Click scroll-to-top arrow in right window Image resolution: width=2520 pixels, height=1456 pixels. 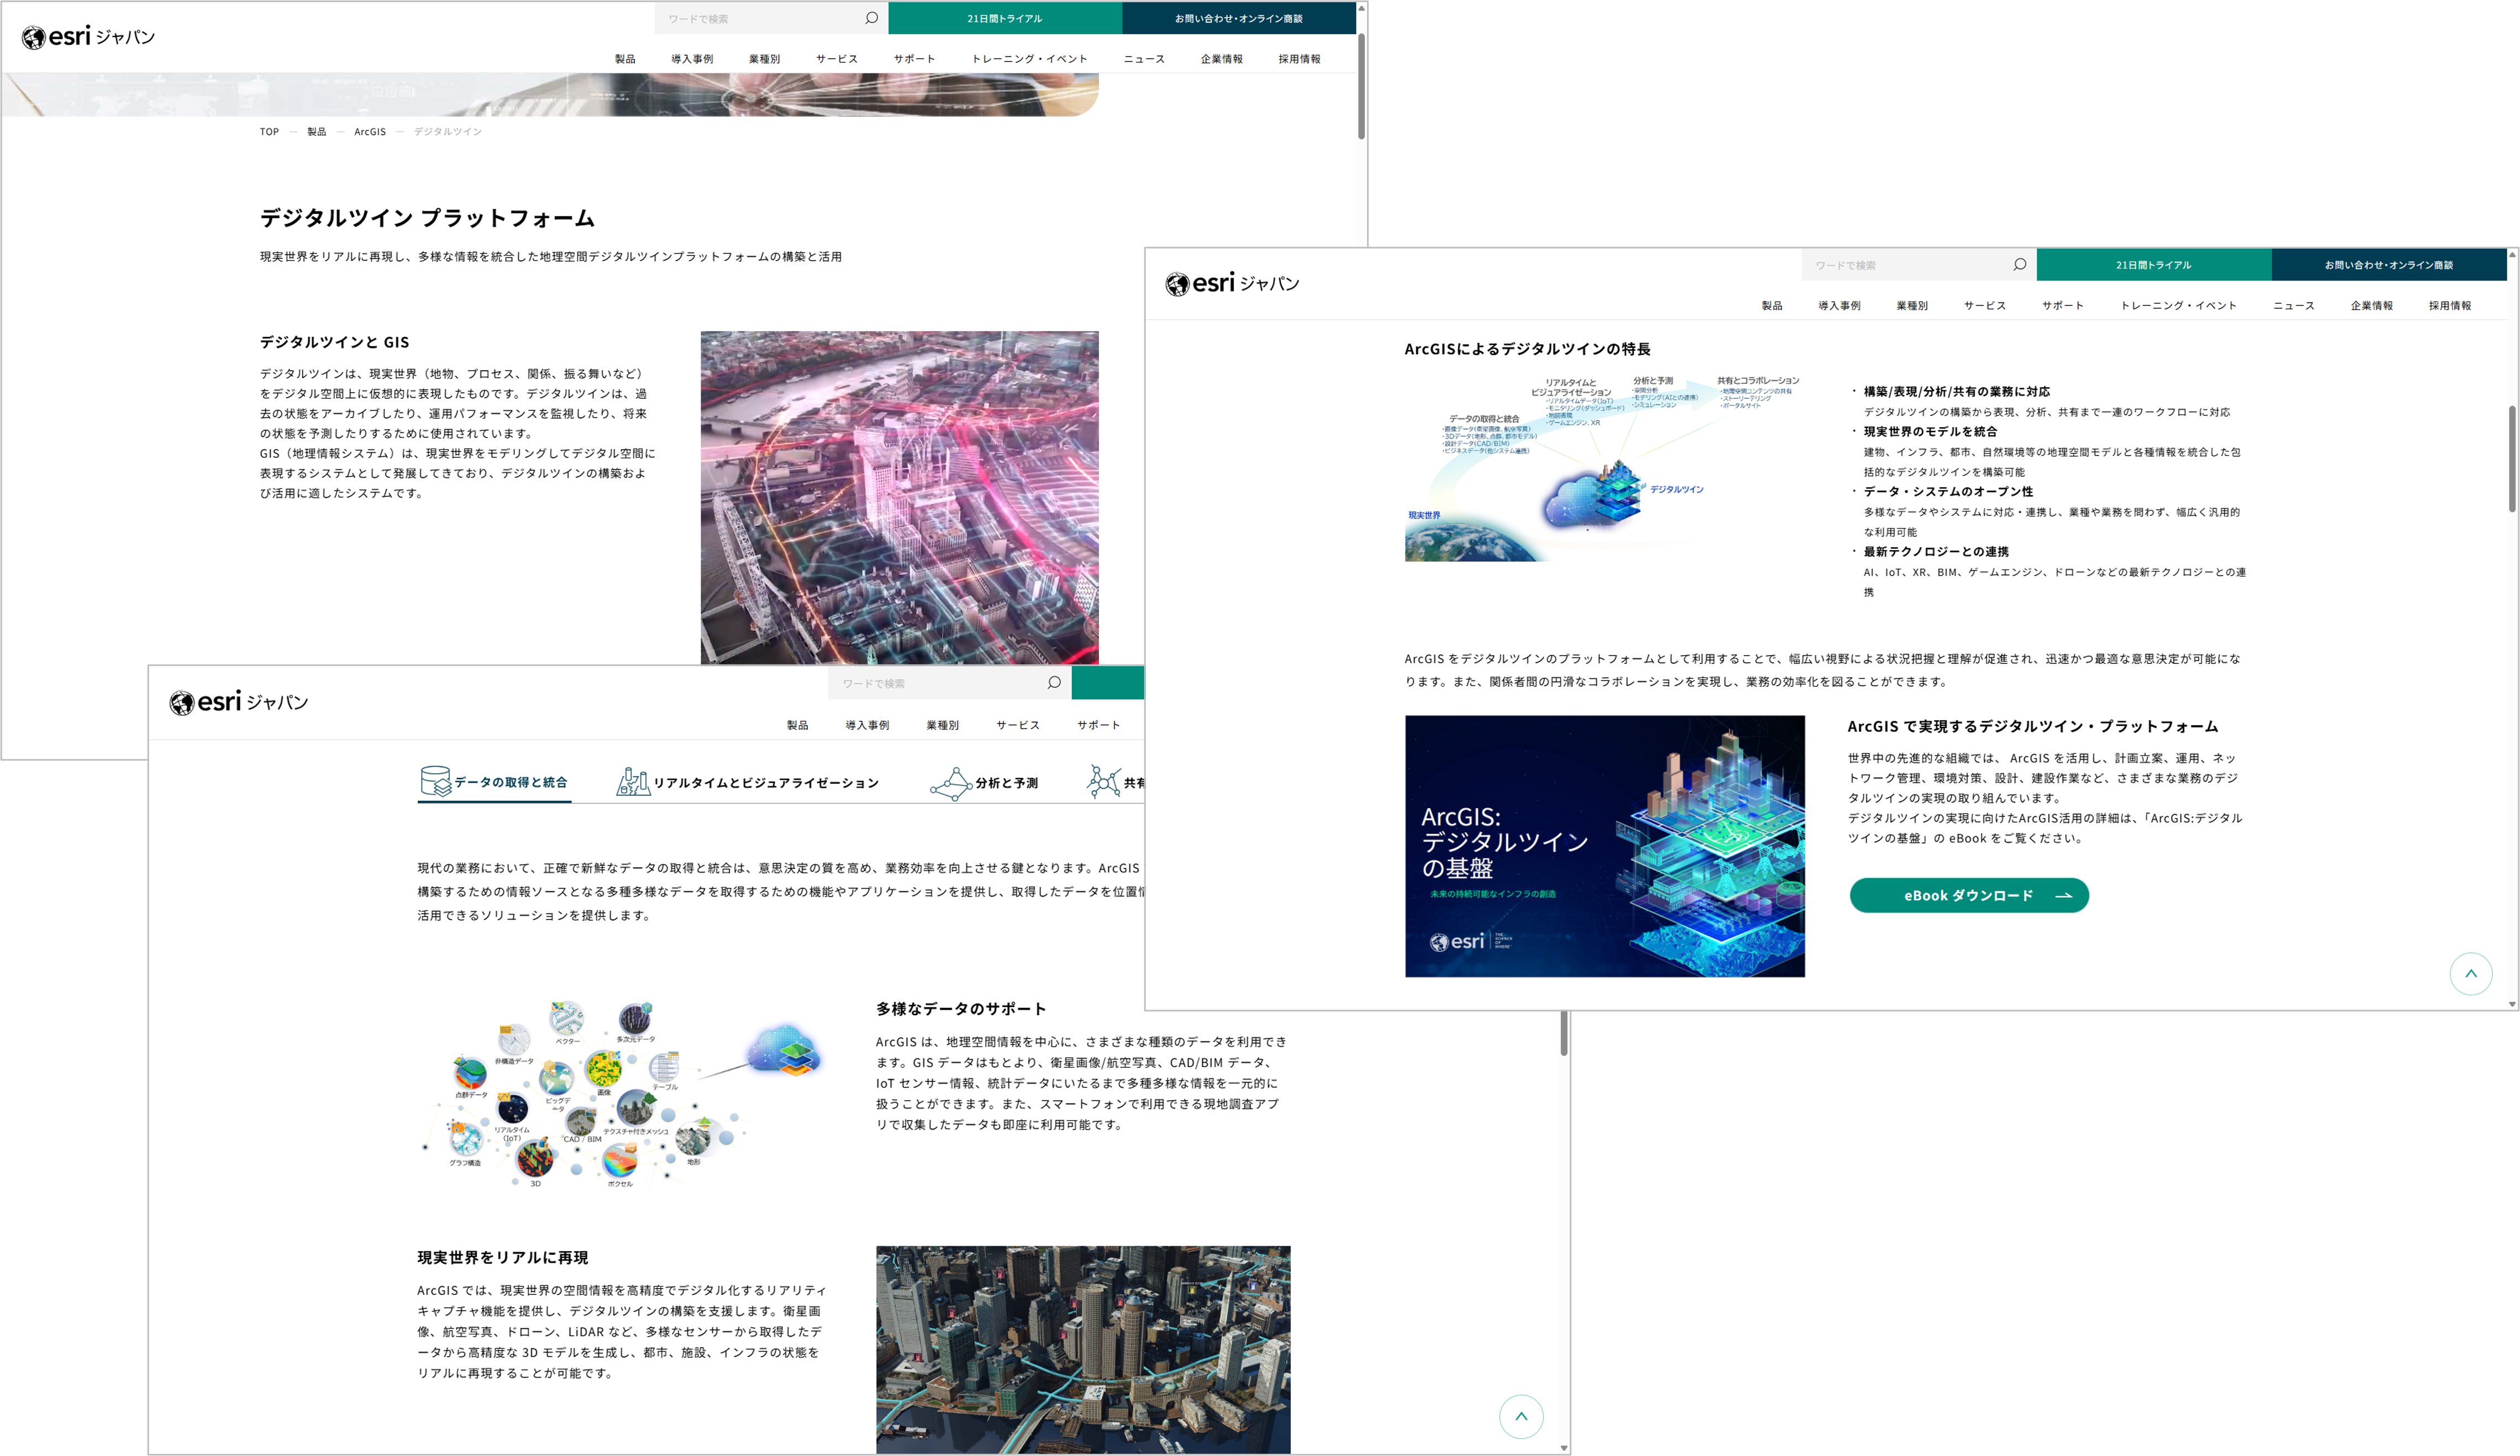click(x=2470, y=973)
